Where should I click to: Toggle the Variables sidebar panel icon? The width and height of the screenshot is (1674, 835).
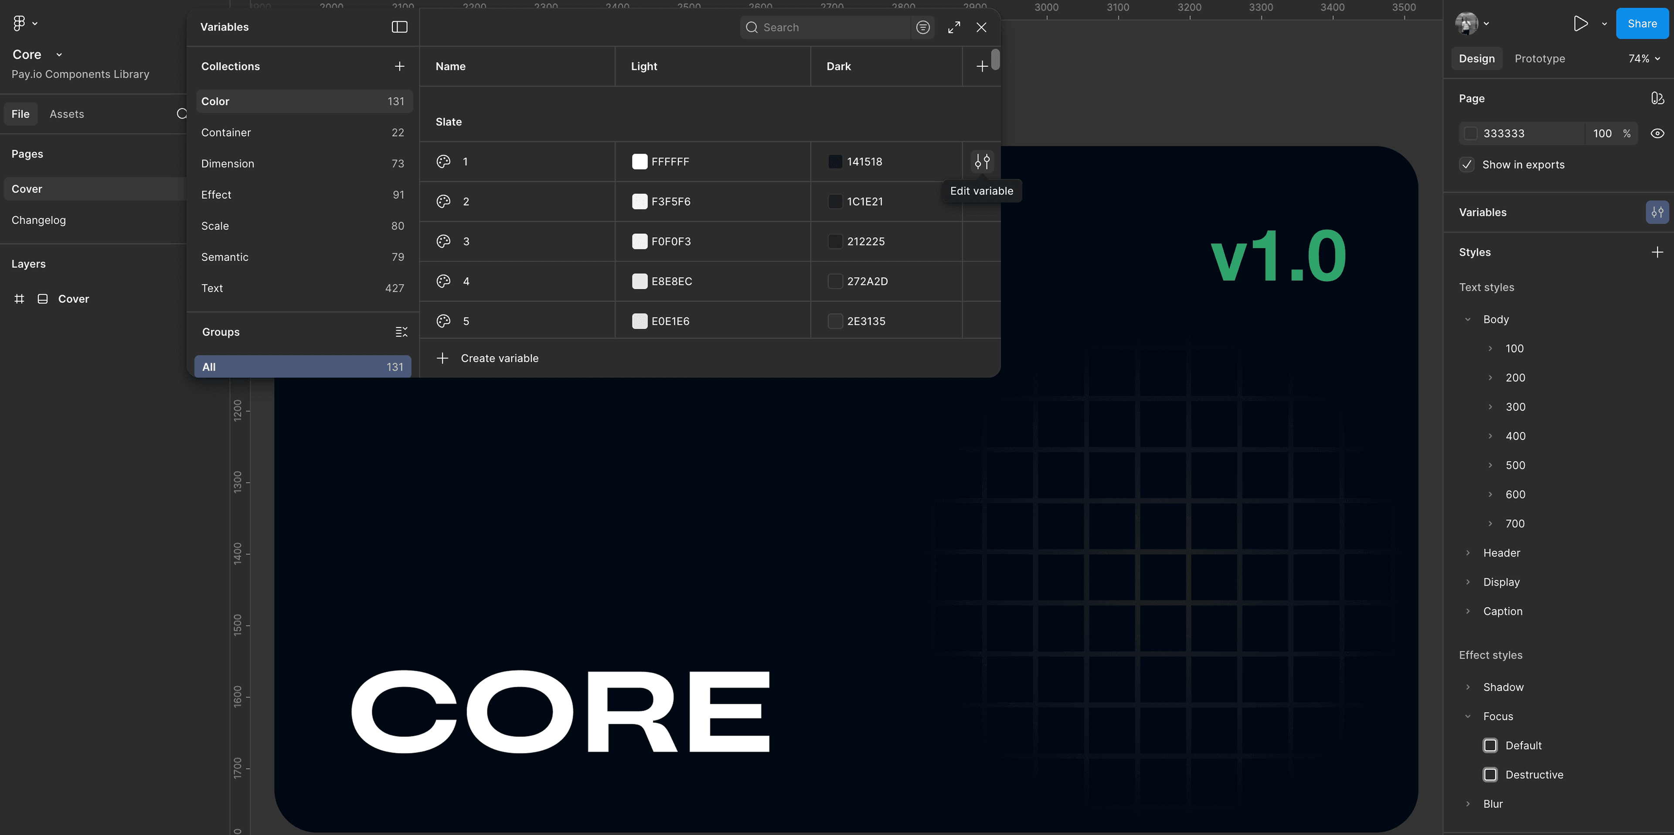pos(399,27)
